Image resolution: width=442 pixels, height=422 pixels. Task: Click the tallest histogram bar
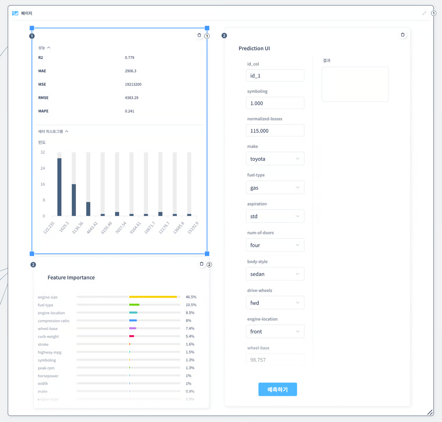[x=59, y=187]
